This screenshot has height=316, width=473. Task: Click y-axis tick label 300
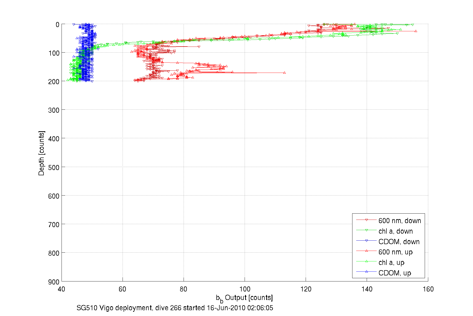pyautogui.click(x=54, y=110)
